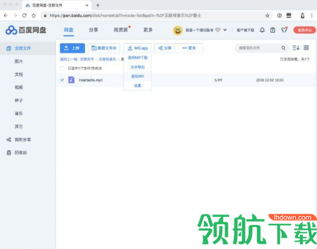The width and height of the screenshot is (317, 249).
Task: Click the 2018-12-02 date cell
Action: tap(270, 80)
